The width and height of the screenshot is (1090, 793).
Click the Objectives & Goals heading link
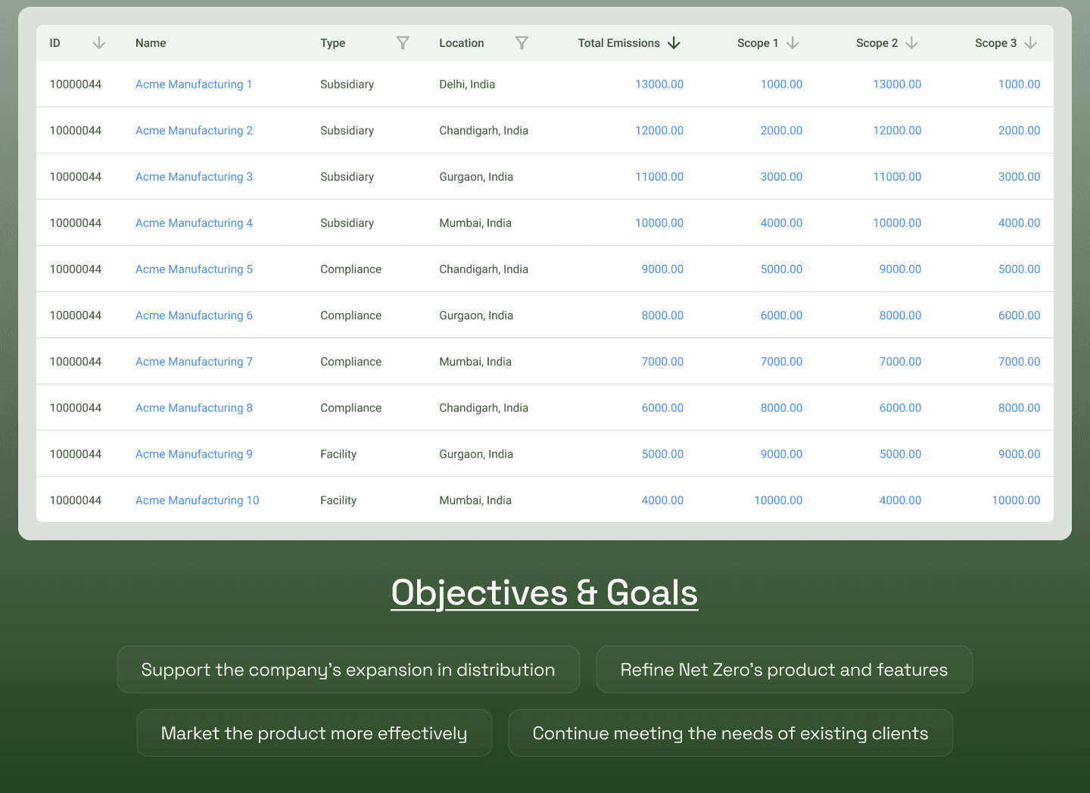[544, 593]
